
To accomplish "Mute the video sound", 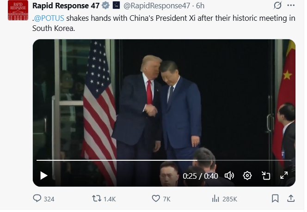I will (x=229, y=176).
